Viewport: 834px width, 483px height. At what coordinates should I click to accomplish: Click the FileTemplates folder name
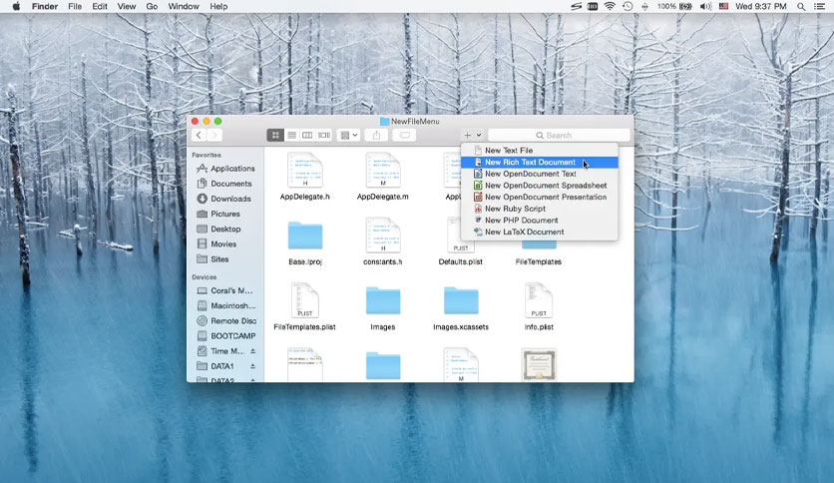click(539, 261)
